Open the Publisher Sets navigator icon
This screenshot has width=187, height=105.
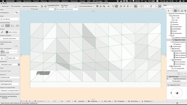(185, 11)
